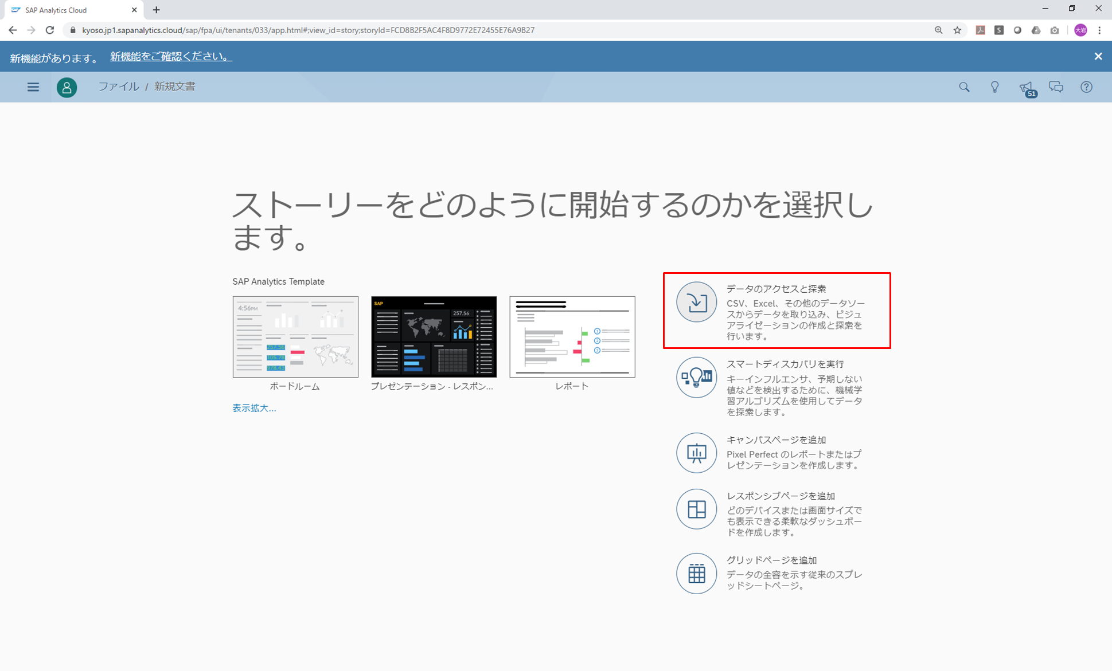Click the camera extension icon
This screenshot has height=671, width=1112.
1054,30
